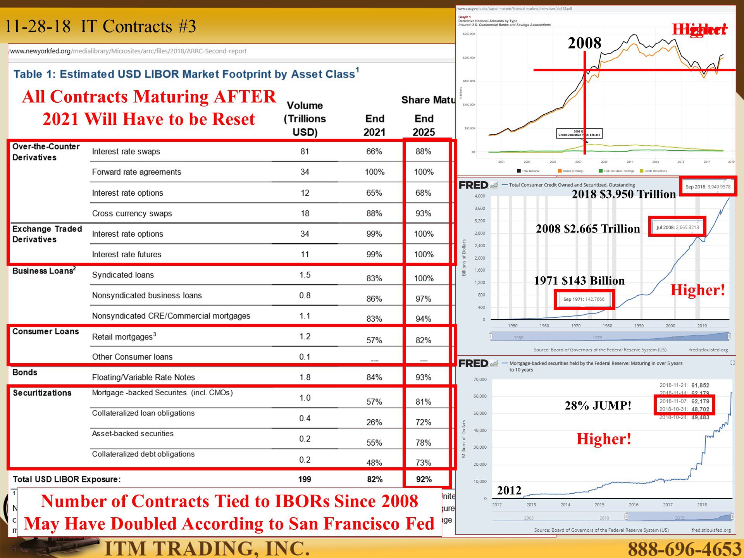Click the ITM TRADING, INC. footer name
744x558 pixels.
coord(207,548)
